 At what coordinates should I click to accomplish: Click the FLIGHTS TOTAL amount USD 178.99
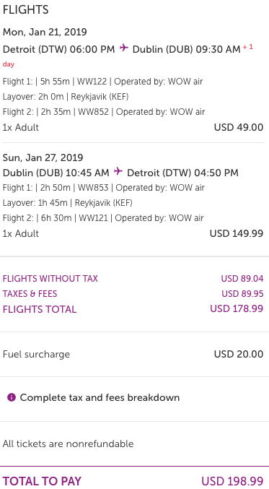237,308
